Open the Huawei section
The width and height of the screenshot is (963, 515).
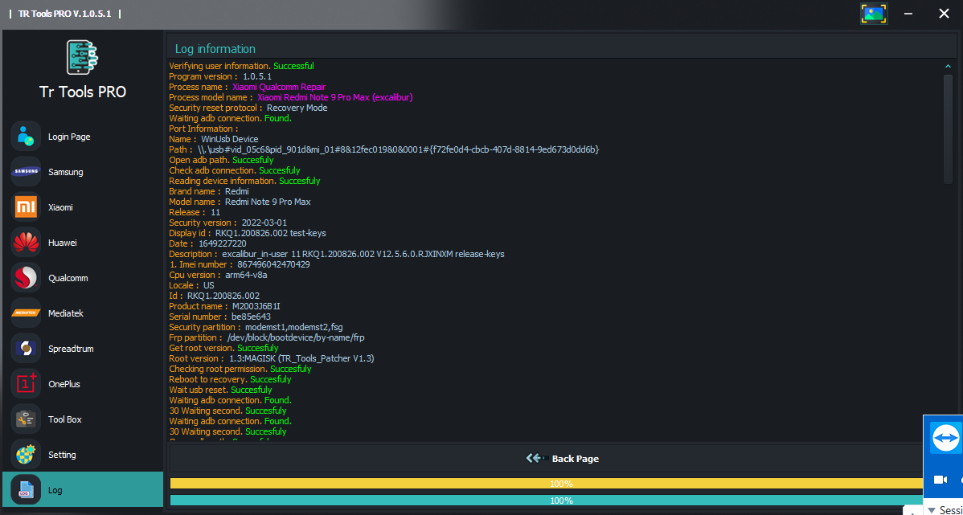pyautogui.click(x=62, y=243)
